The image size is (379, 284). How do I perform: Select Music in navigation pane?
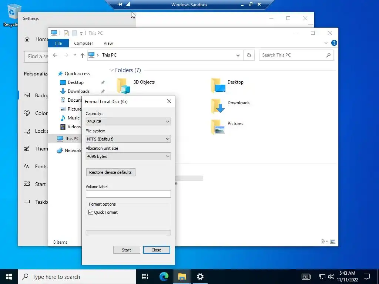[x=70, y=118]
